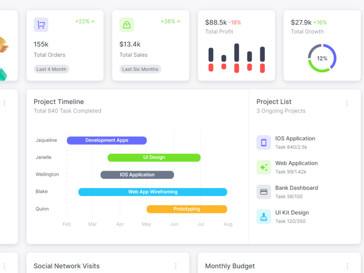The image size is (364, 273).
Task: Click the Bank Dashboard project name
Action: [x=297, y=188]
